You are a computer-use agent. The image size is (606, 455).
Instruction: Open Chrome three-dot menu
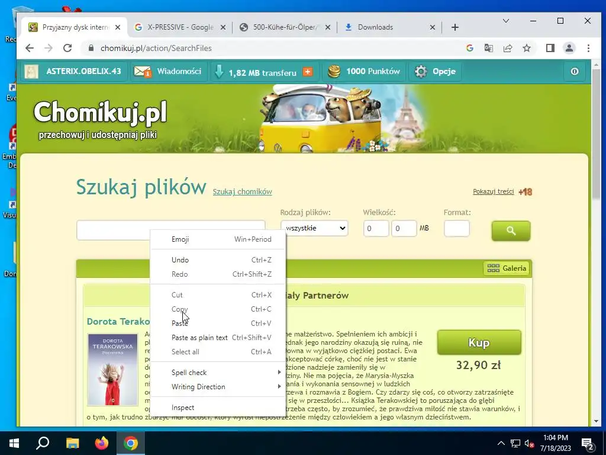tap(588, 48)
